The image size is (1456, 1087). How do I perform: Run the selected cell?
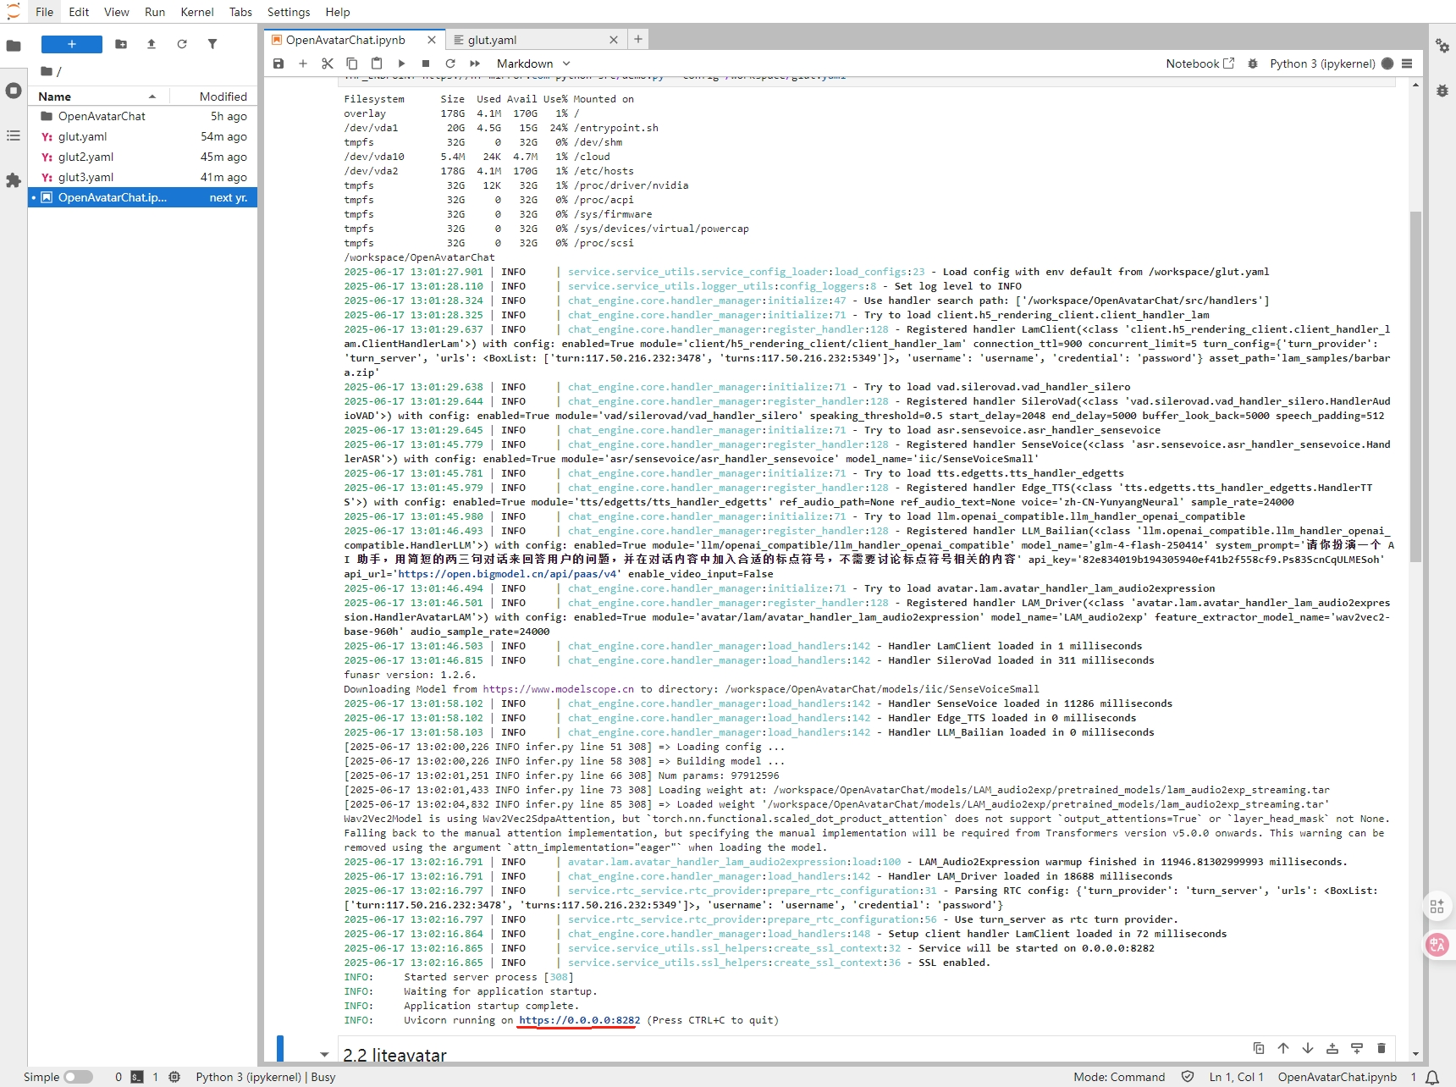(x=401, y=63)
